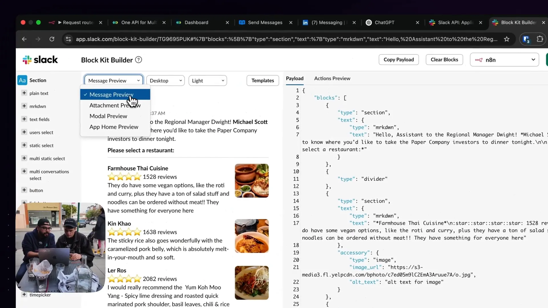Click the "accessory" key in payload
Image resolution: width=548 pixels, height=308 pixels.
pyautogui.click(x=354, y=253)
